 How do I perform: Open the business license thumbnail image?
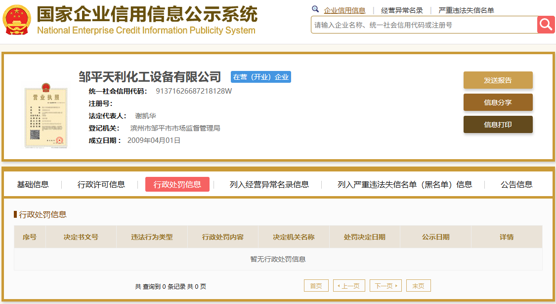pyautogui.click(x=46, y=115)
